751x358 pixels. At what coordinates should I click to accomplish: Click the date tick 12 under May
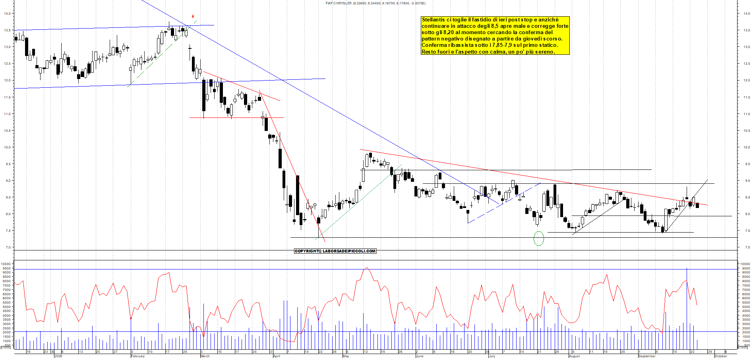366,352
